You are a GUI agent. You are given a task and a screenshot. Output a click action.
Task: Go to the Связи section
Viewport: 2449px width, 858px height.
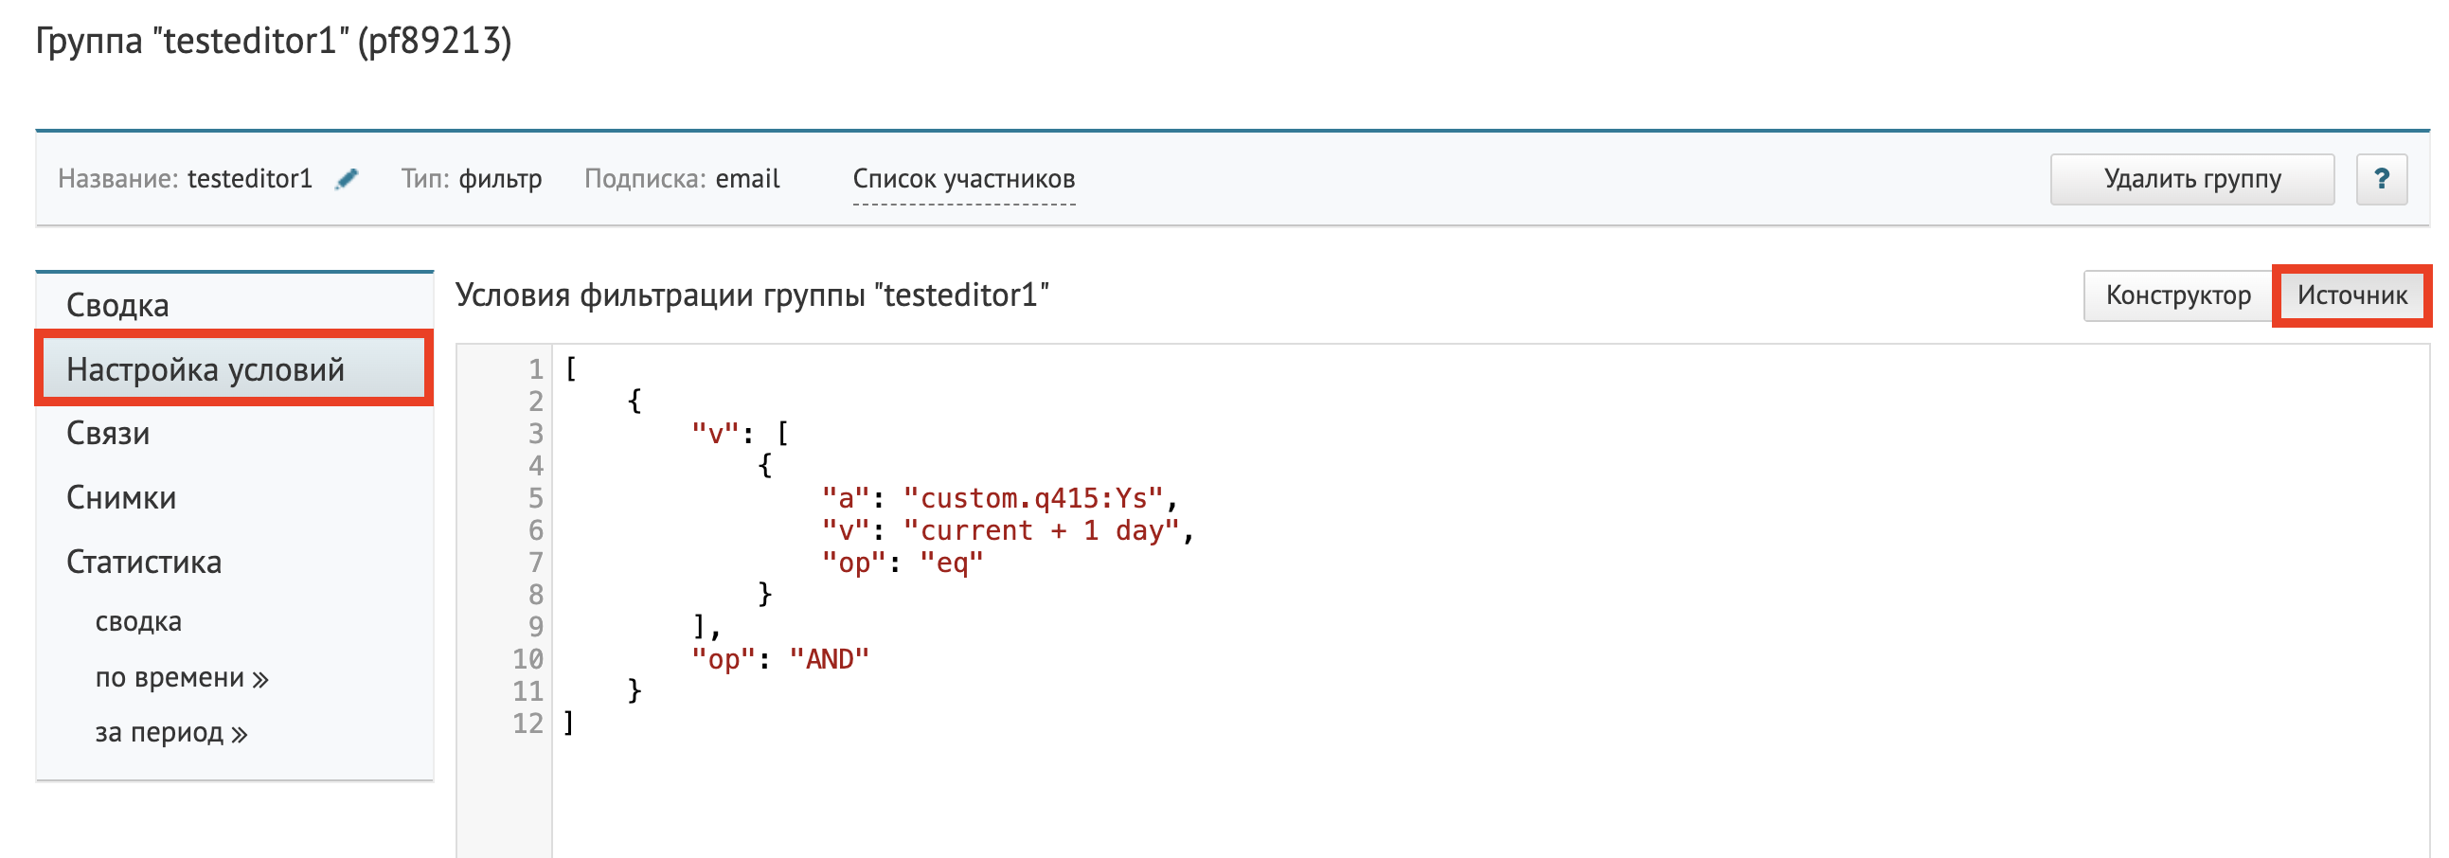108,434
